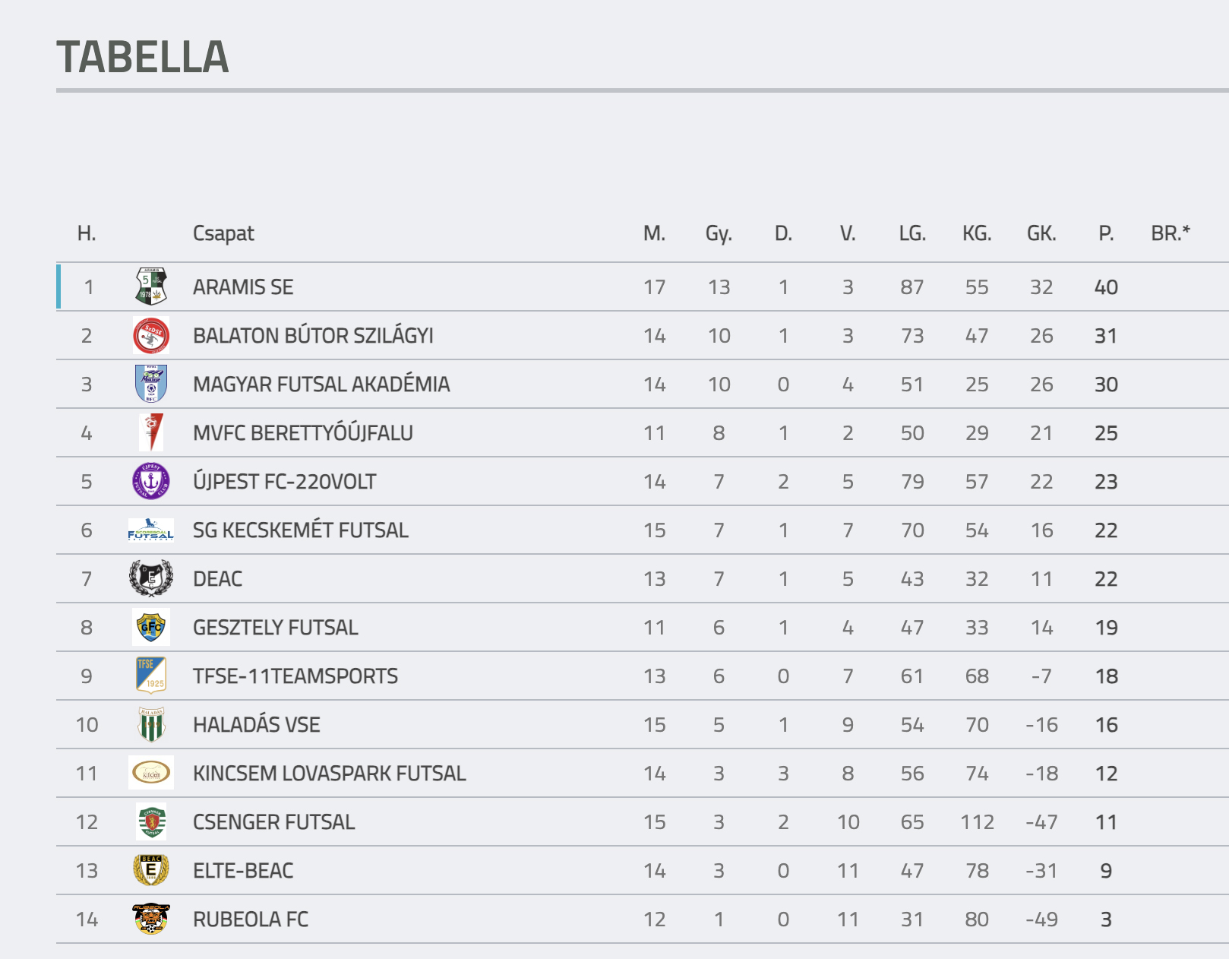Open the Magyar Futsal Akadémia crest
The width and height of the screenshot is (1229, 959).
pos(150,384)
